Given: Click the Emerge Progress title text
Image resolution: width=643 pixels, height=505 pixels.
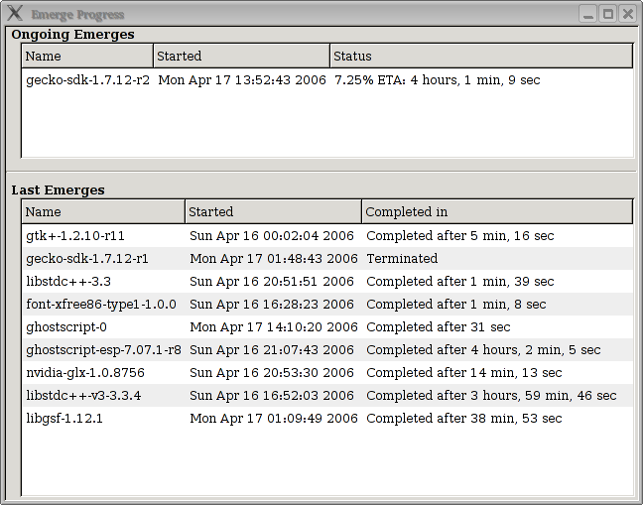Looking at the screenshot, I should (x=77, y=15).
